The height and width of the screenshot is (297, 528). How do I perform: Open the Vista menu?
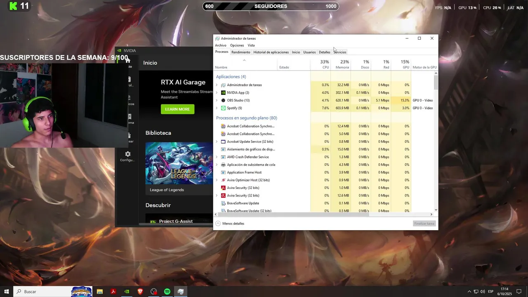[251, 45]
